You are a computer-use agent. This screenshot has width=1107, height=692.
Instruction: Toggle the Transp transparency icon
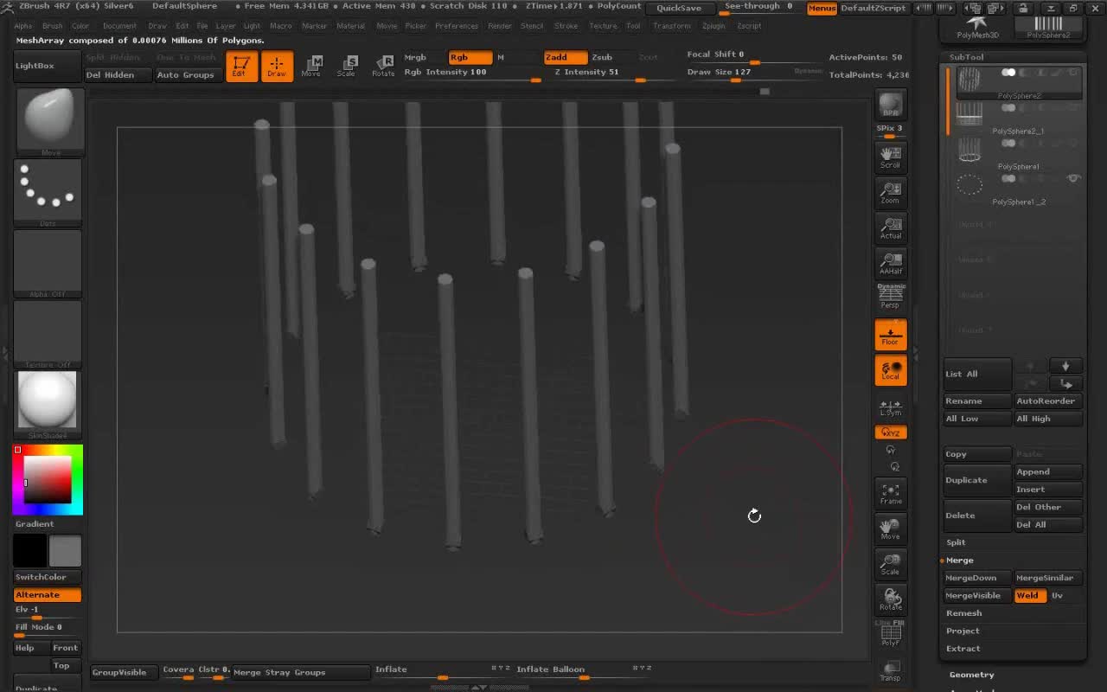891,670
